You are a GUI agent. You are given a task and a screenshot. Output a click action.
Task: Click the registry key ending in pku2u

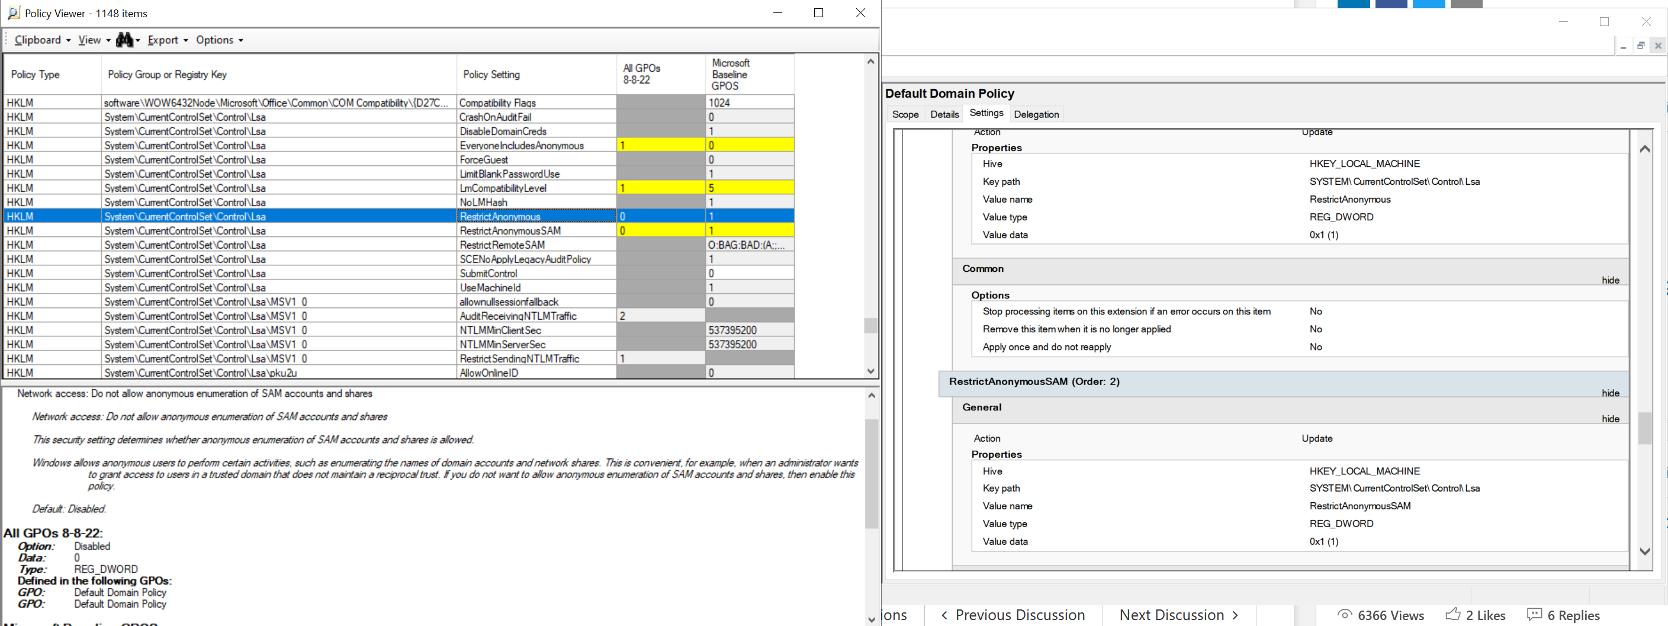[x=279, y=373]
